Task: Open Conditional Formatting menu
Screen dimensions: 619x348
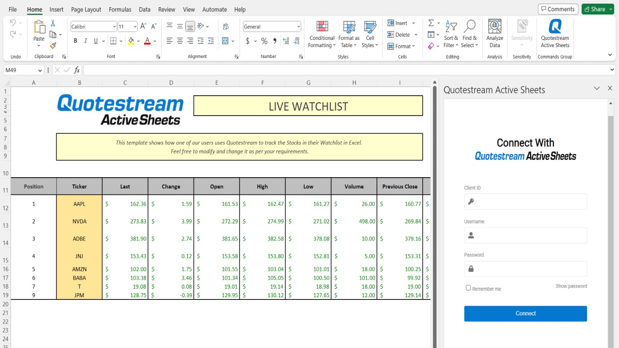Action: [x=322, y=34]
